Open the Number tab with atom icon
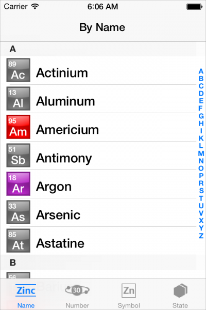This screenshot has height=310, width=206. (x=77, y=296)
